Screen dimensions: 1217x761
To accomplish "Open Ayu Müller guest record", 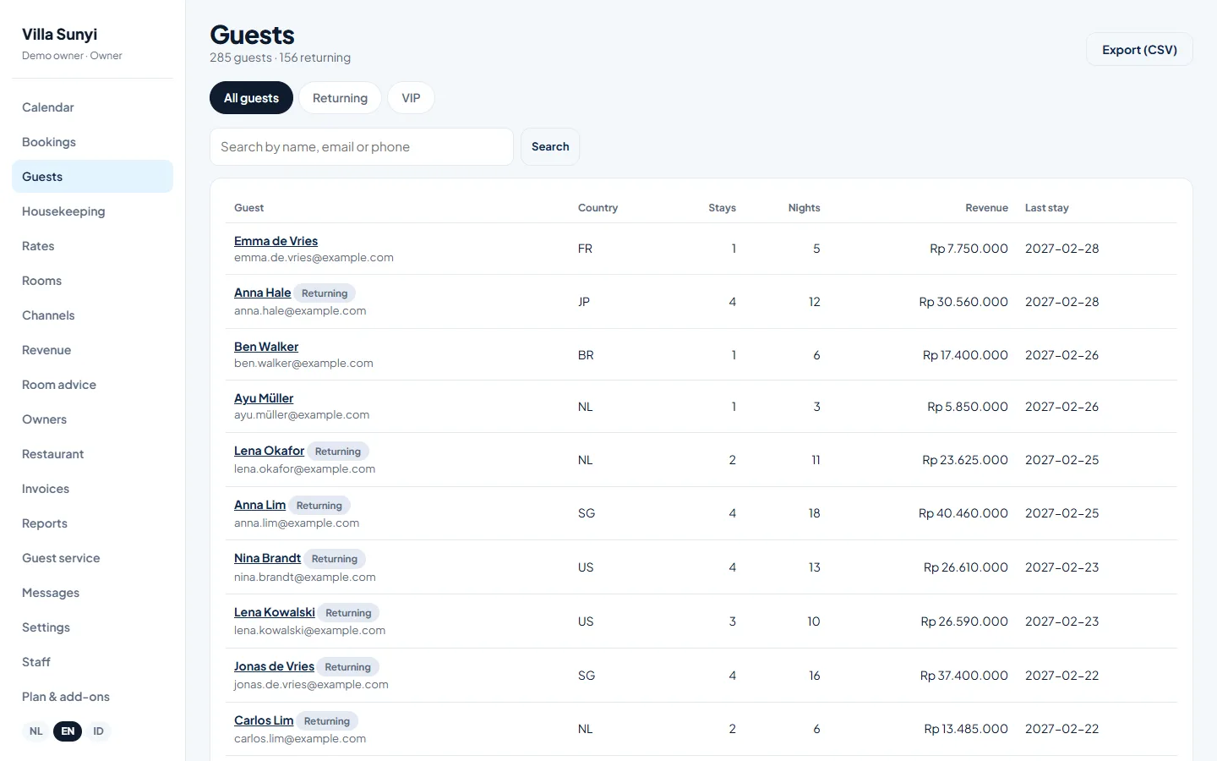I will (264, 398).
